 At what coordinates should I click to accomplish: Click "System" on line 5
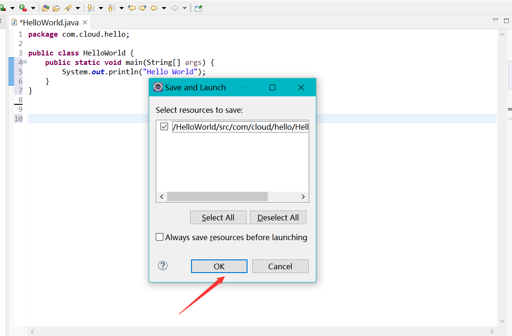tap(75, 72)
